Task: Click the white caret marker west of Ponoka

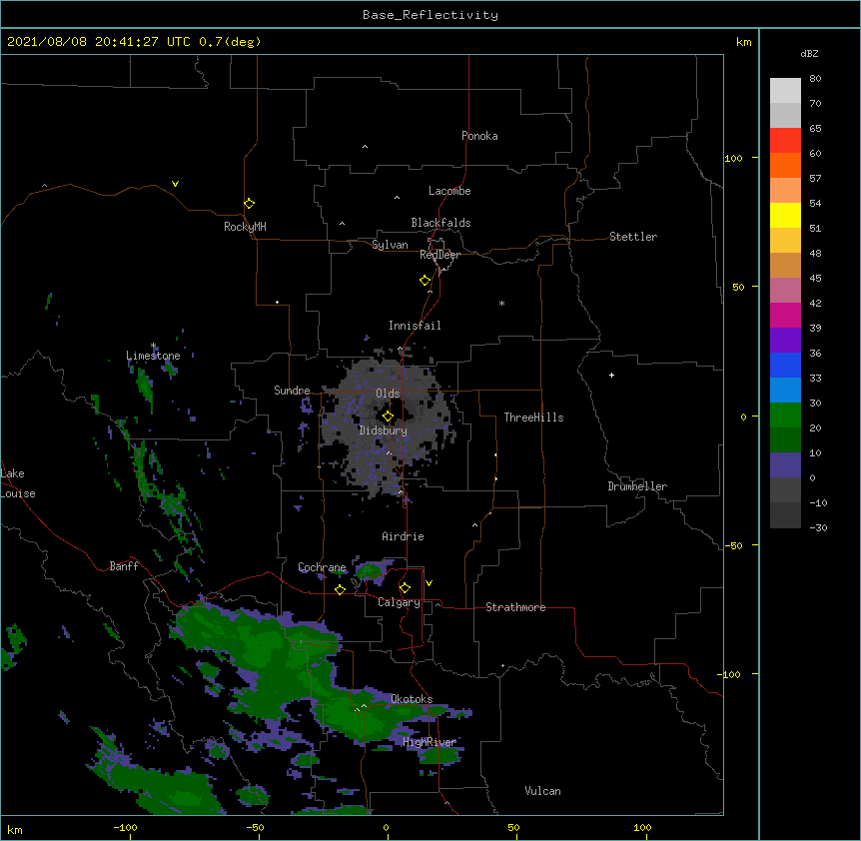Action: pyautogui.click(x=366, y=147)
